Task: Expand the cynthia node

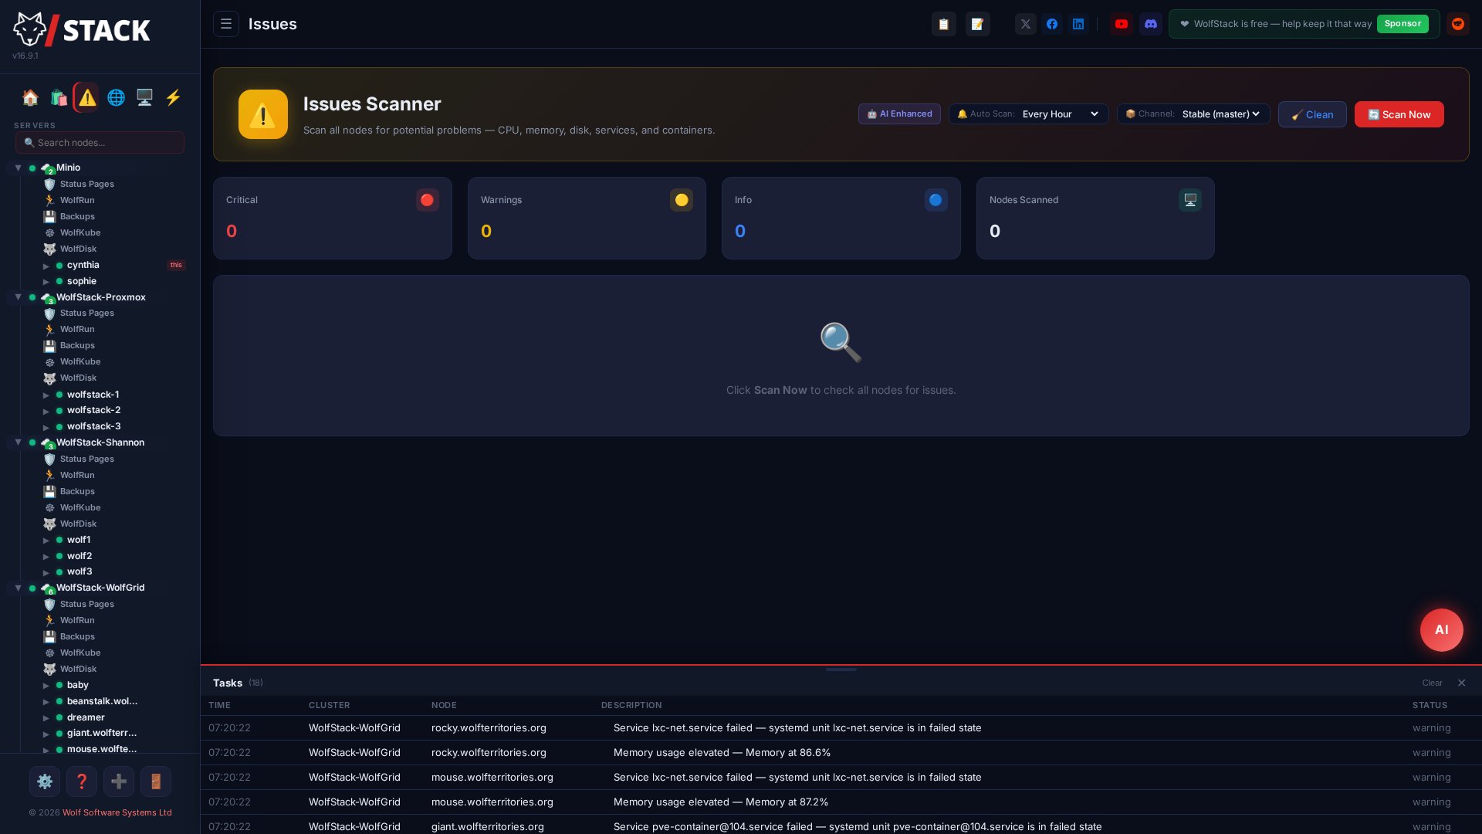Action: click(x=46, y=266)
